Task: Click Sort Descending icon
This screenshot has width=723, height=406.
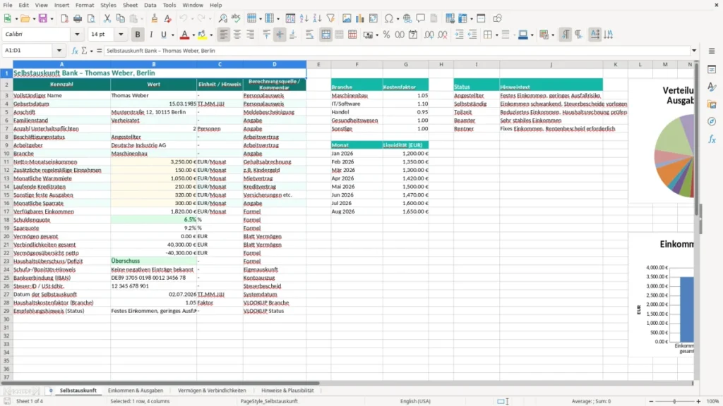Action: point(317,18)
